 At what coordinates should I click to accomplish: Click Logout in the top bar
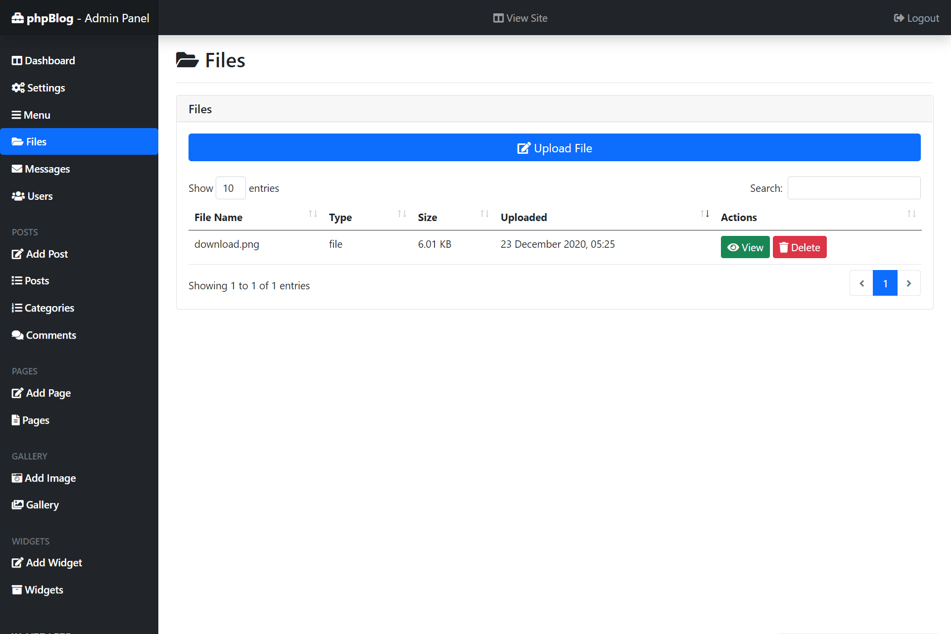point(916,18)
